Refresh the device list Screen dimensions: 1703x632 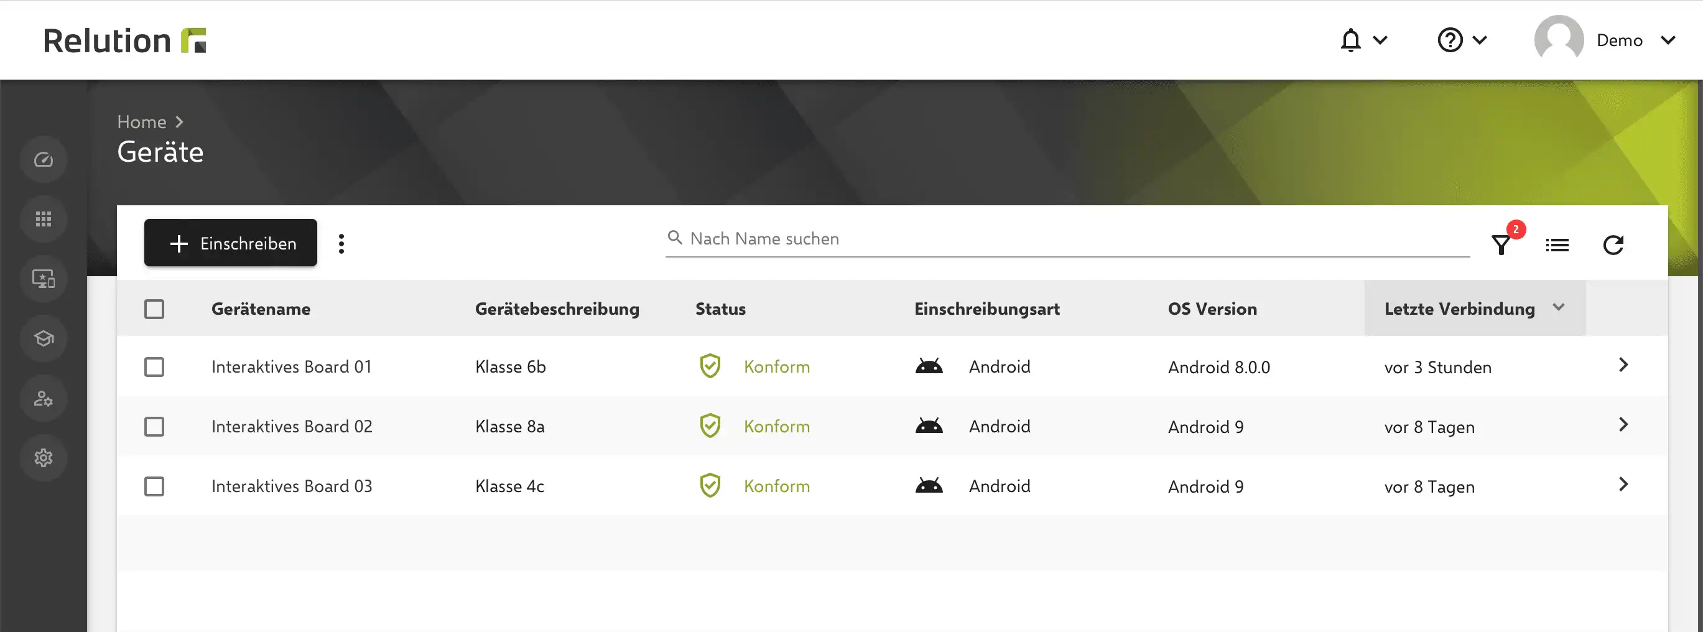tap(1613, 245)
